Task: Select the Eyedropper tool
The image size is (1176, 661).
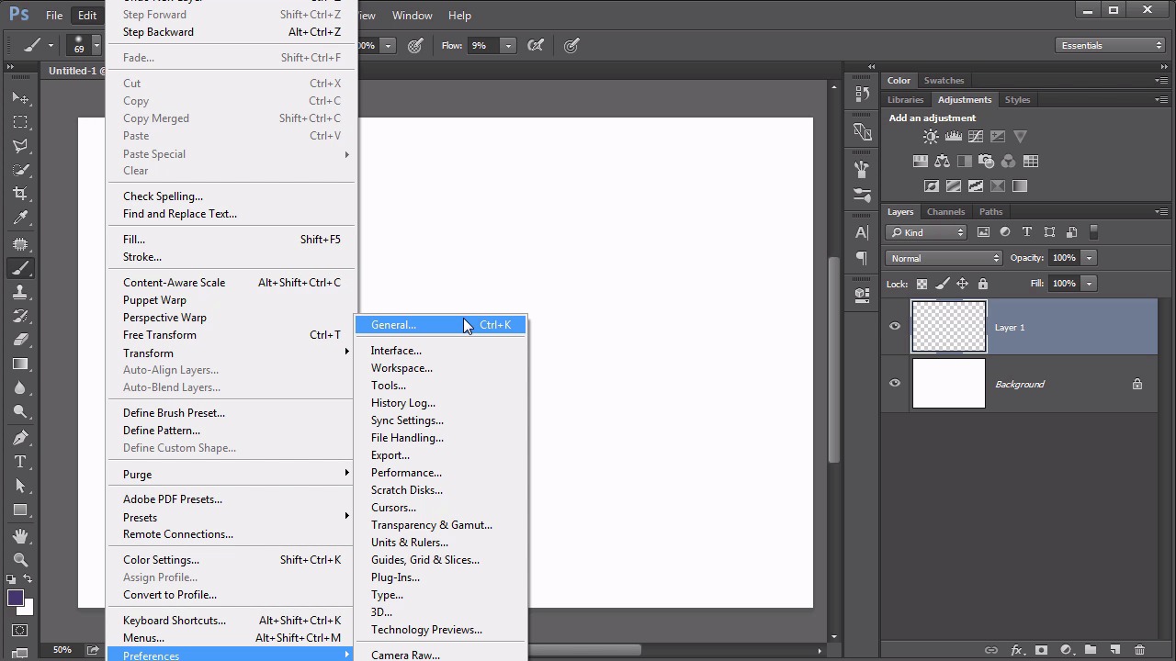Action: 20,218
